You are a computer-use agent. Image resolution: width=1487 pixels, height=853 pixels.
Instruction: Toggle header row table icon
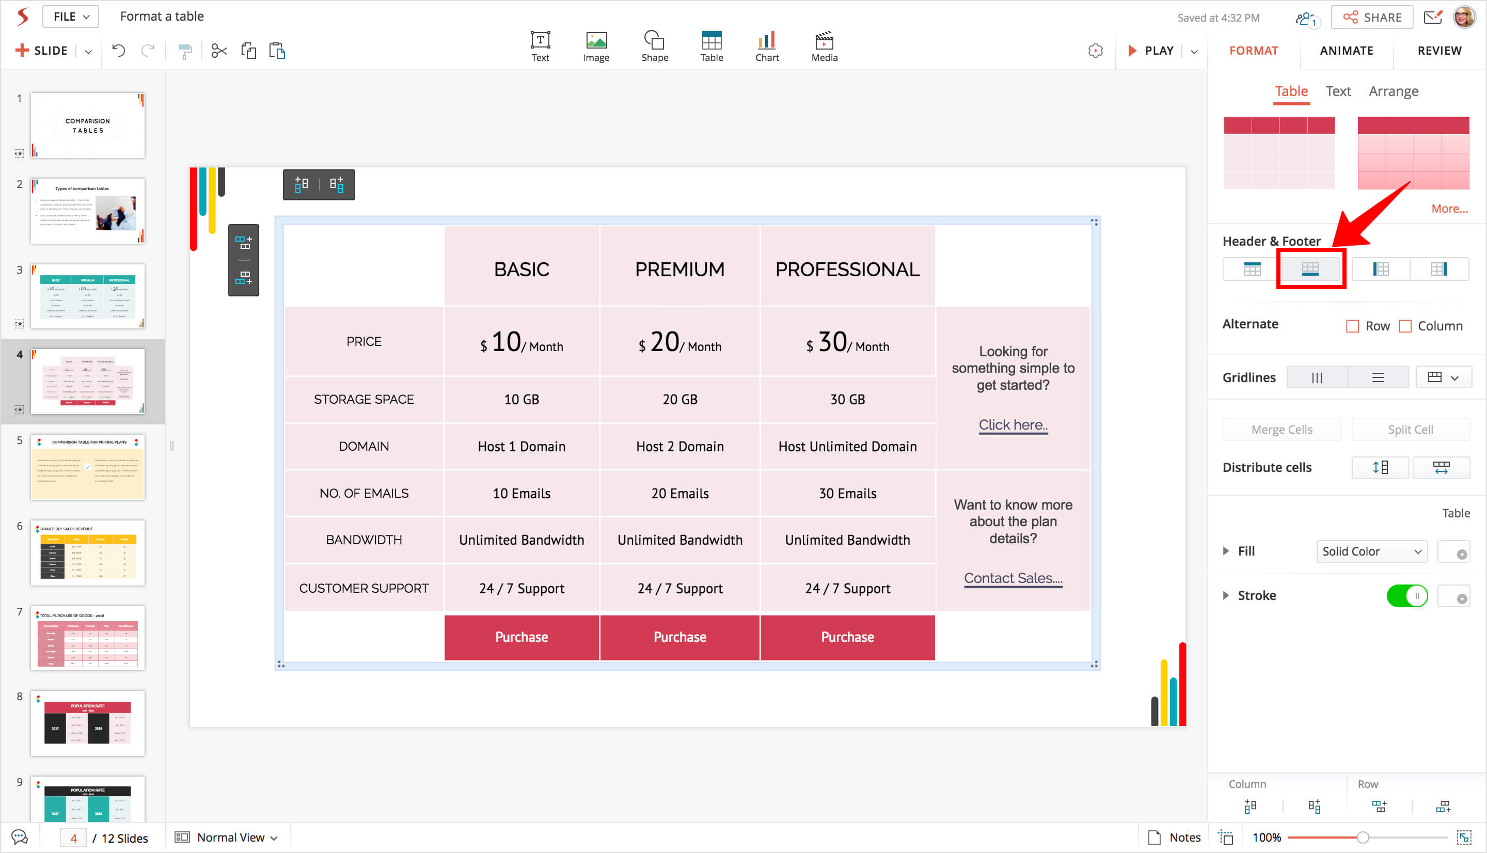(x=1252, y=270)
